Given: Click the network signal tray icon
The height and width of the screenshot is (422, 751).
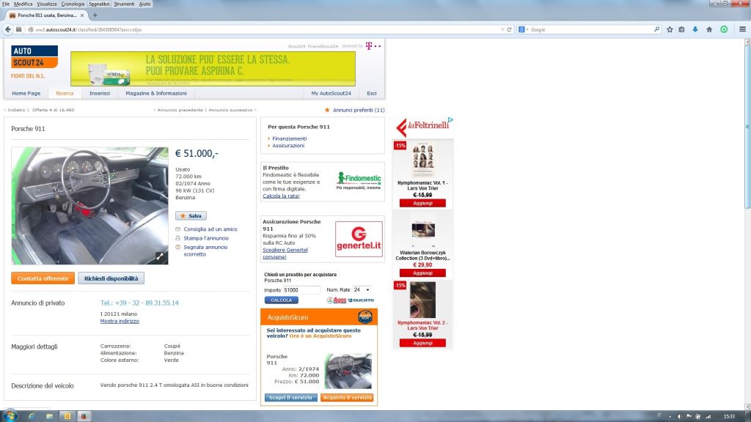Looking at the screenshot, I should (x=708, y=416).
